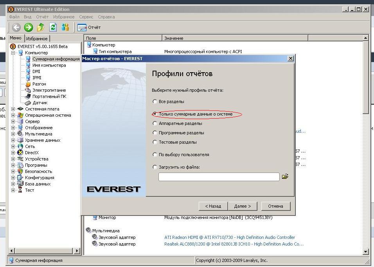Click the Отмена button in wizard
The width and height of the screenshot is (374, 267).
pos(275,206)
